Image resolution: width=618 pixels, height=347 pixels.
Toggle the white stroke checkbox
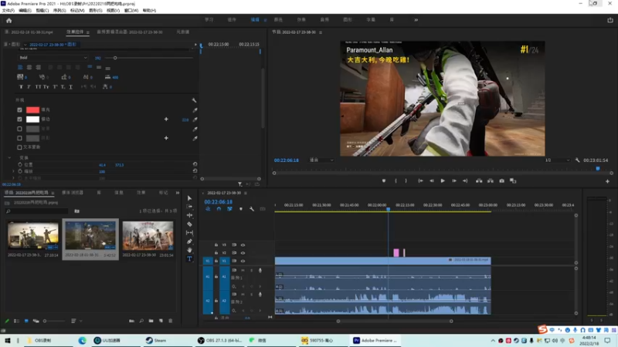click(x=19, y=120)
